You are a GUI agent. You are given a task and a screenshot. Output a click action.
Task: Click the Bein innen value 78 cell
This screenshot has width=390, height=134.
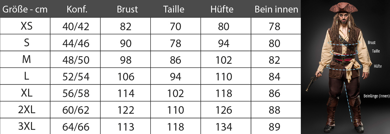click(x=275, y=26)
